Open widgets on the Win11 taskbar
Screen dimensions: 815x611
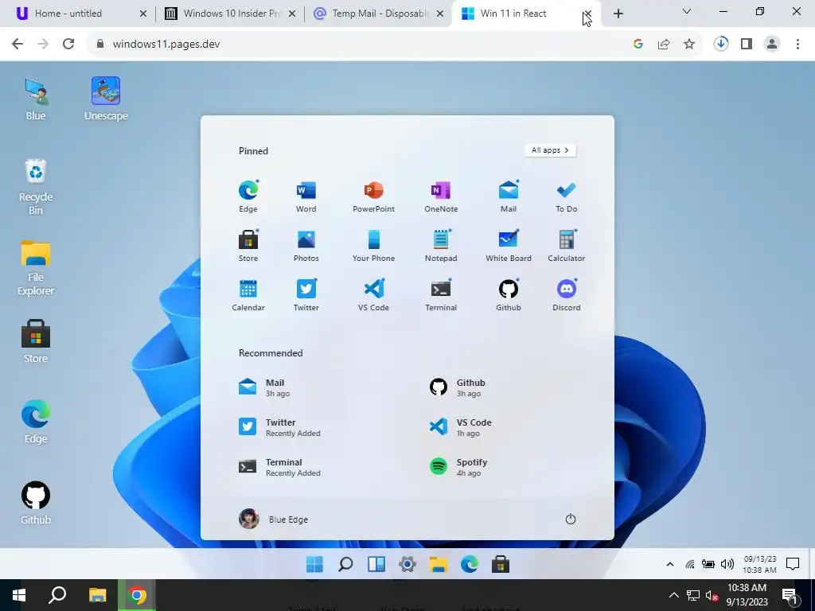[376, 564]
